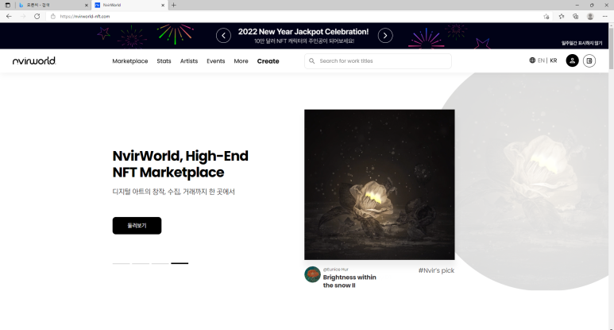Viewport: 614px width, 330px height.
Task: Open the user account icon
Action: tap(572, 60)
